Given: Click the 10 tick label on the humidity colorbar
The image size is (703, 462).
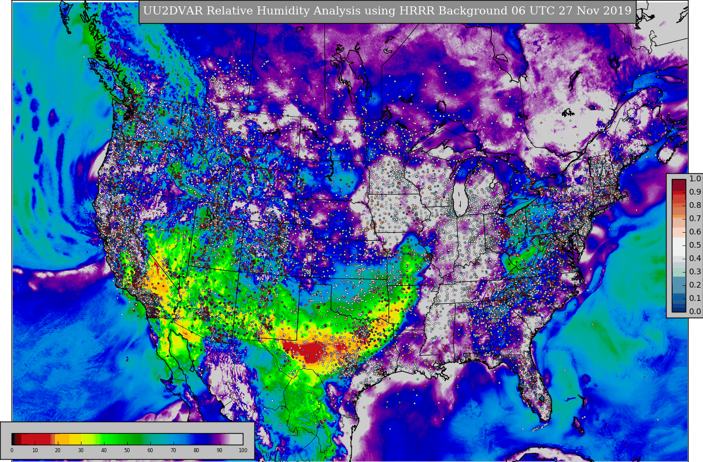Looking at the screenshot, I should (35, 450).
